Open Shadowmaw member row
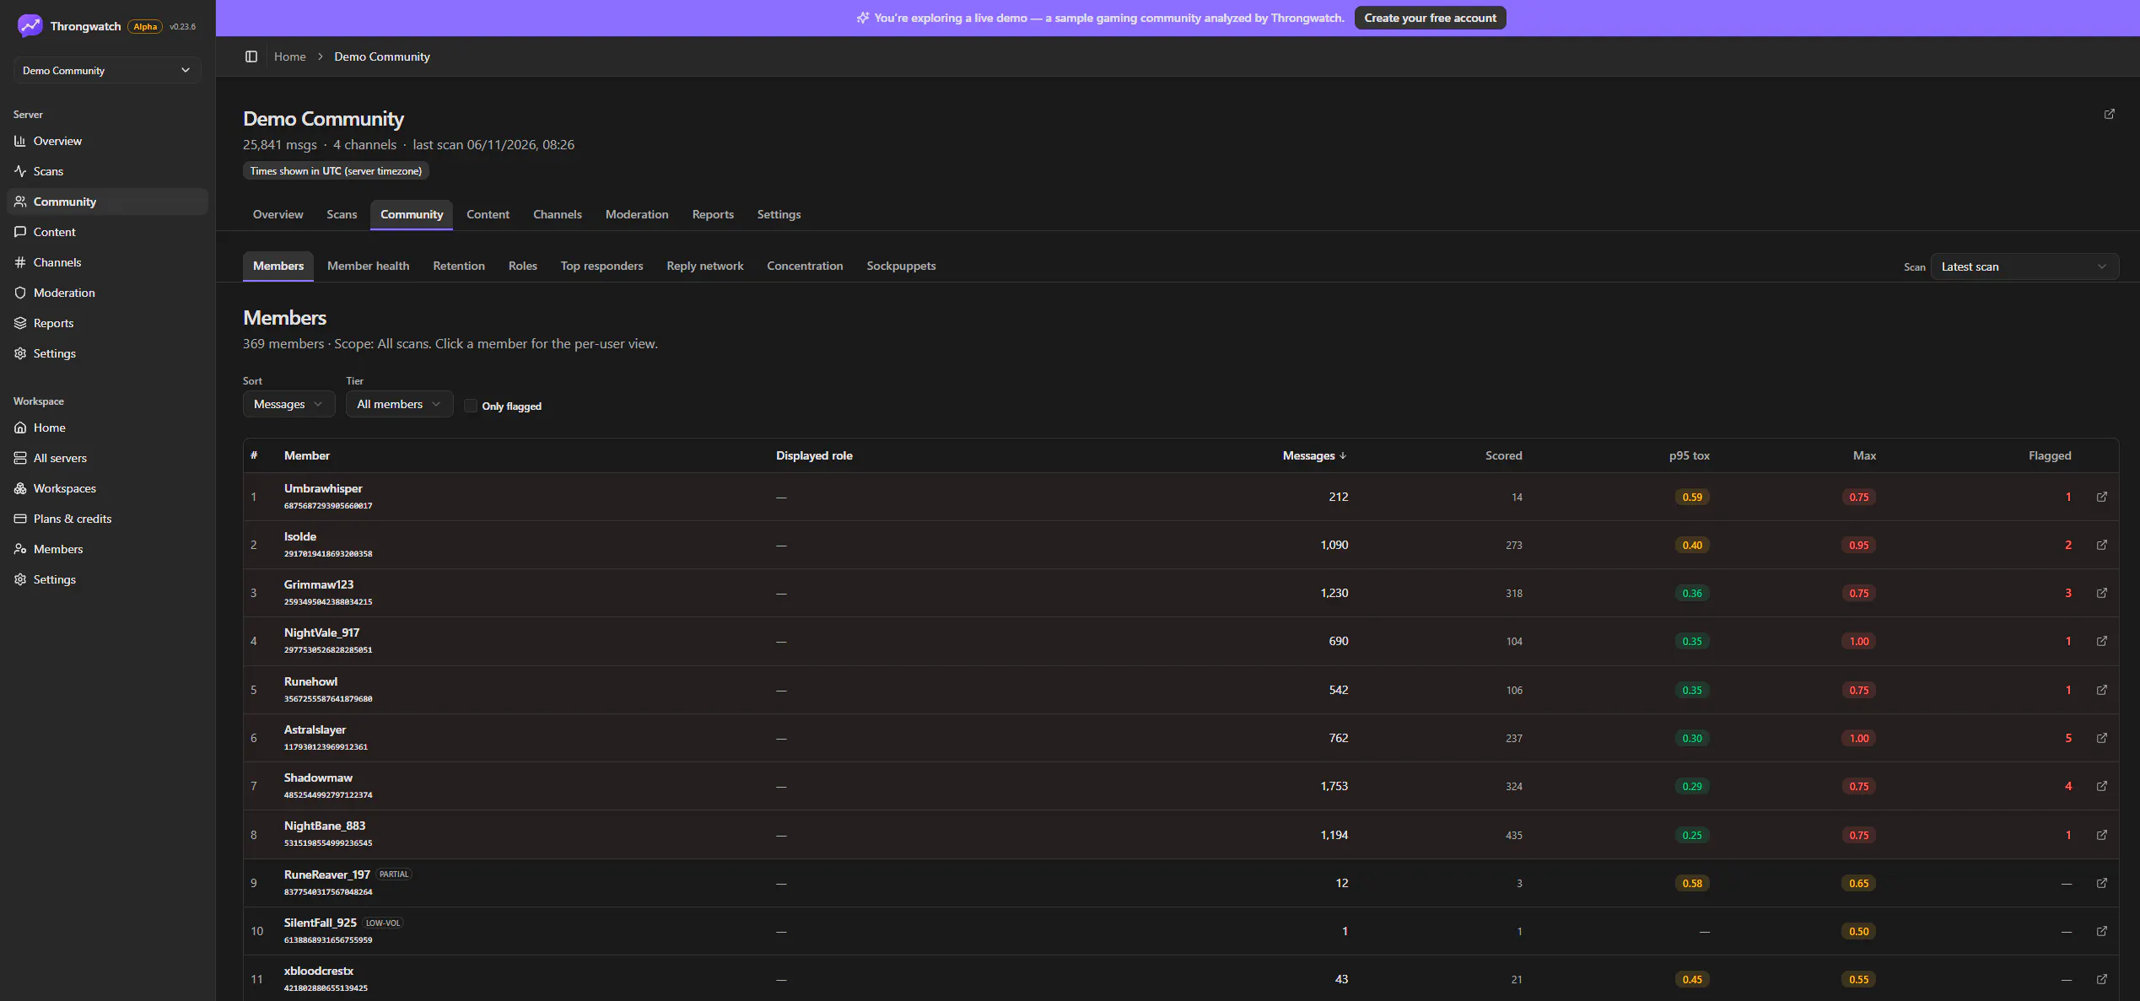This screenshot has height=1001, width=2140. [x=1181, y=786]
